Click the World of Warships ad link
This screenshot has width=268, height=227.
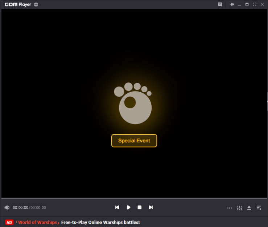tap(37, 222)
